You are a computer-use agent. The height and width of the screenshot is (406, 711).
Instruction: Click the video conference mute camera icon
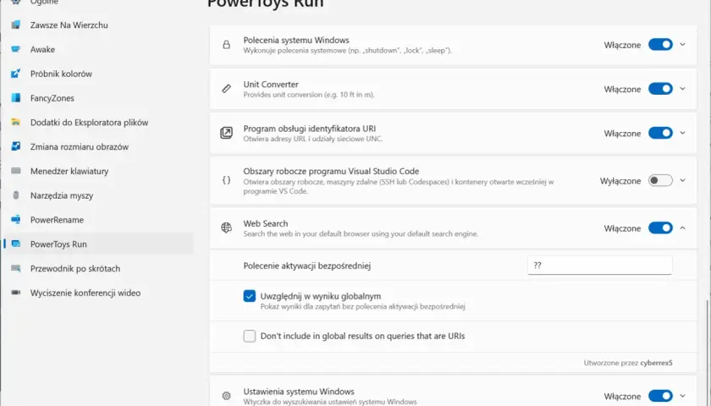coord(16,293)
